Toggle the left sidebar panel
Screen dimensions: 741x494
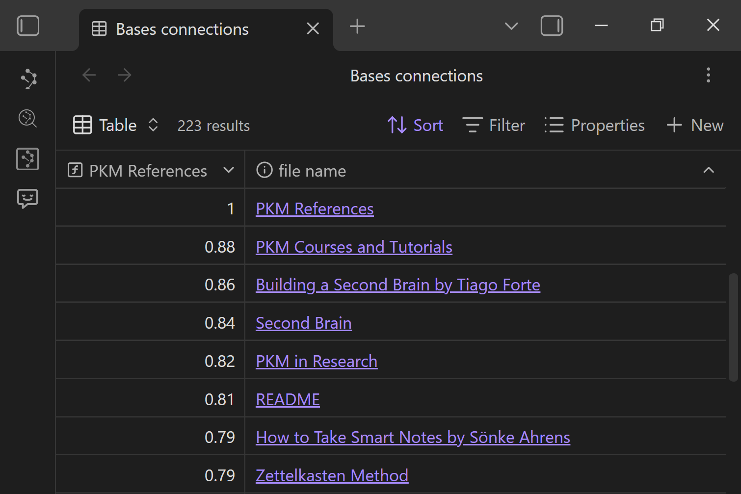(28, 26)
